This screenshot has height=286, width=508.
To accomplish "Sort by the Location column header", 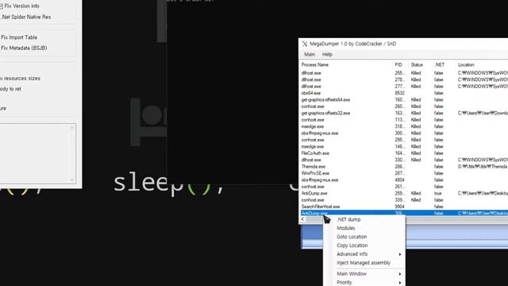I will tap(482, 65).
